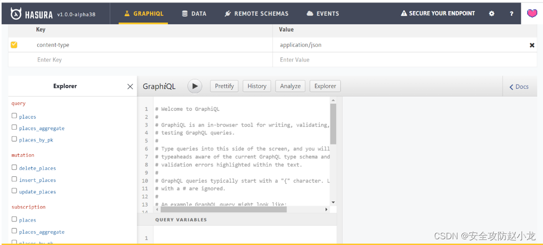Expand the Docs panel
This screenshot has height=245, width=543.
pos(519,86)
